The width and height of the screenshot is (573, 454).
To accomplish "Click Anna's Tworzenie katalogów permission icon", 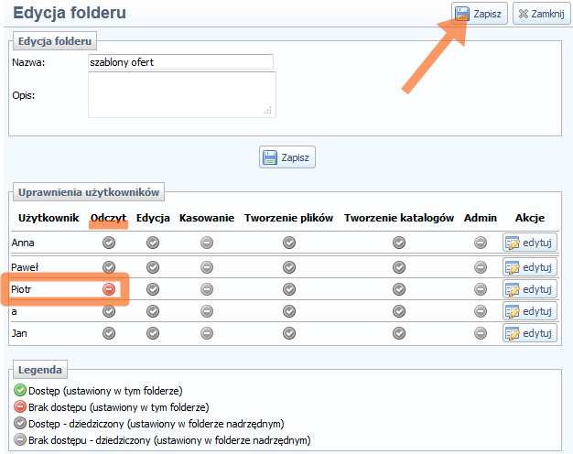I will [x=398, y=243].
